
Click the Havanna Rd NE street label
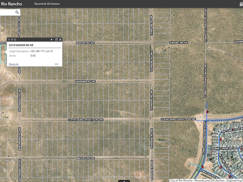click(85, 81)
